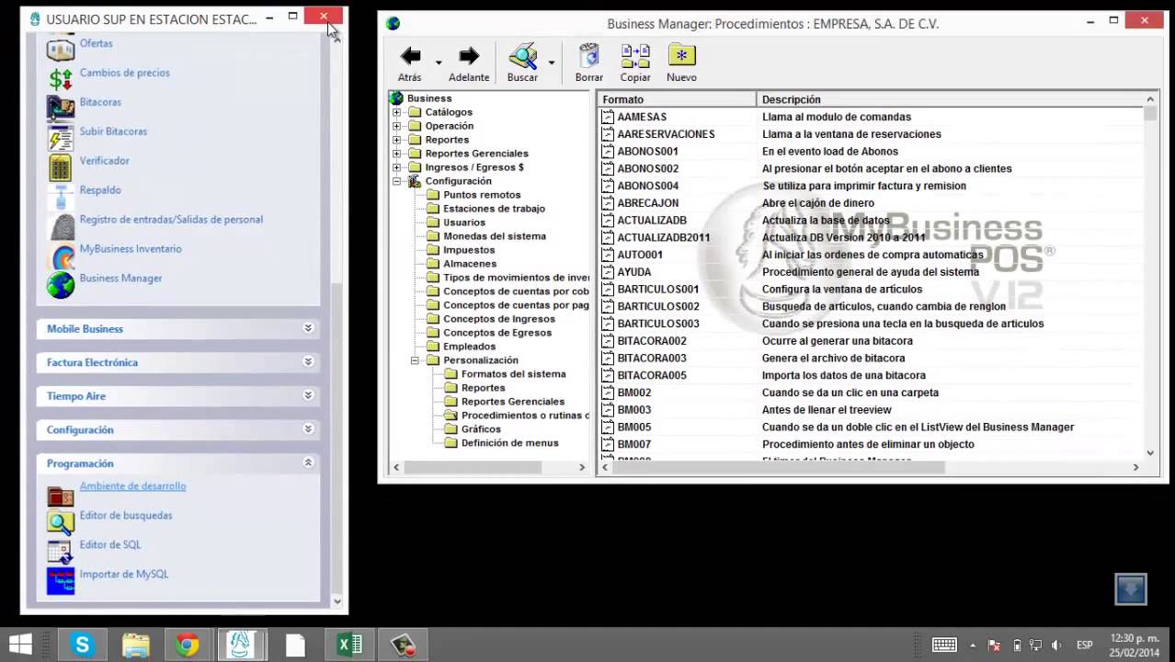
Task: Open the Respaldo backup icon
Action: pyautogui.click(x=61, y=197)
